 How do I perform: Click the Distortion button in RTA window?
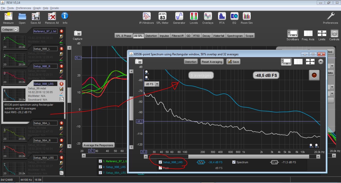coord(191,62)
